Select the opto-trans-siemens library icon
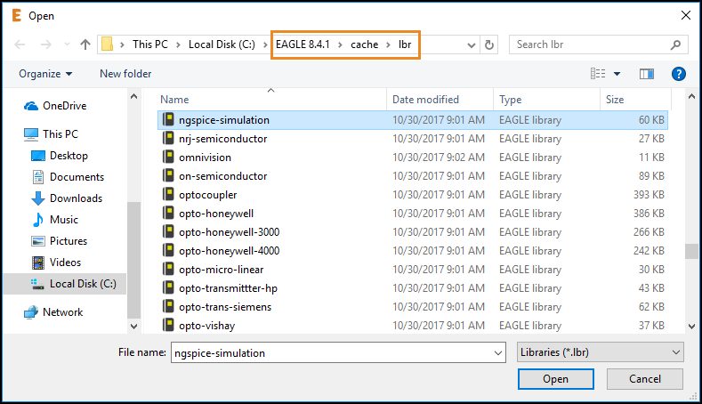The height and width of the screenshot is (404, 702). click(168, 307)
